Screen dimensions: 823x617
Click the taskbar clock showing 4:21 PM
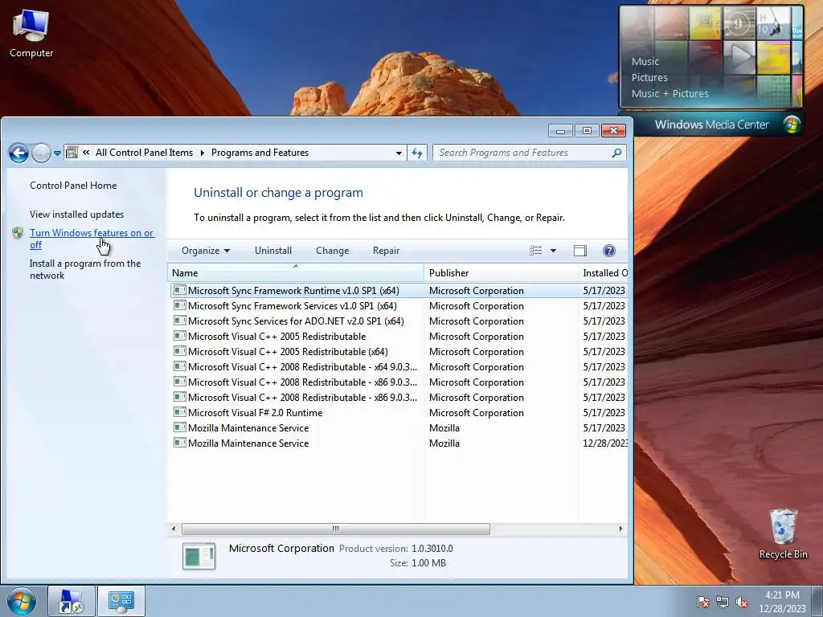[782, 602]
